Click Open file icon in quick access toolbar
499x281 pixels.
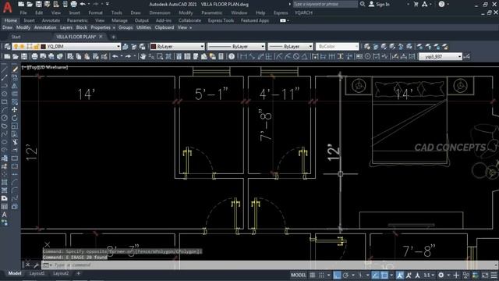click(x=30, y=4)
